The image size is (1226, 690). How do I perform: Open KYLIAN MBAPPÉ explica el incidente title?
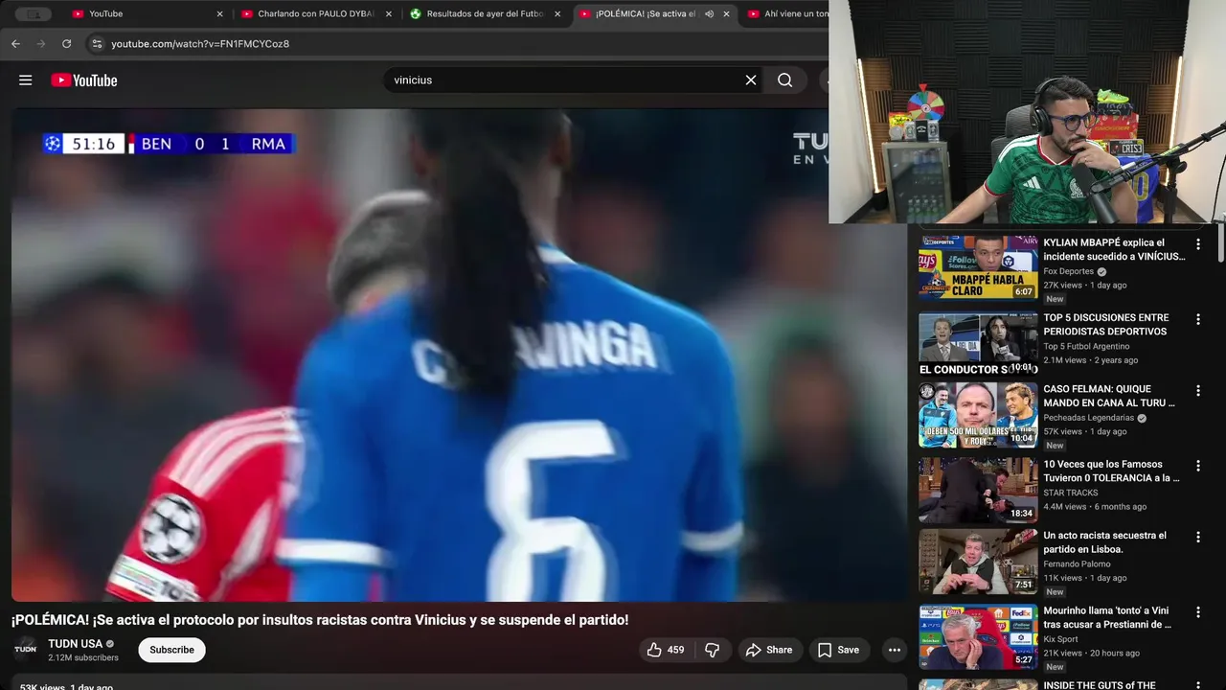(x=1114, y=250)
